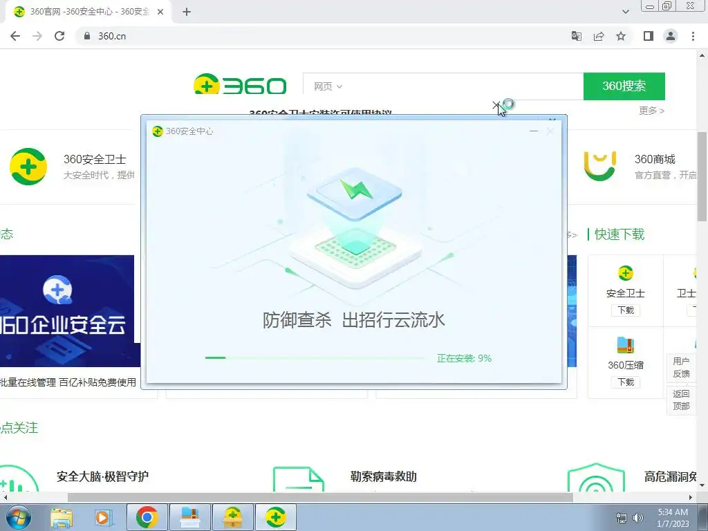Click the 安全卫士 quick download icon

625,272
